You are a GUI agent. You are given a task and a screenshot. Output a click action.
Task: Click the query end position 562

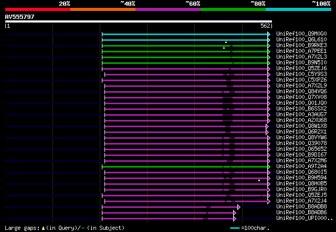[x=265, y=26]
